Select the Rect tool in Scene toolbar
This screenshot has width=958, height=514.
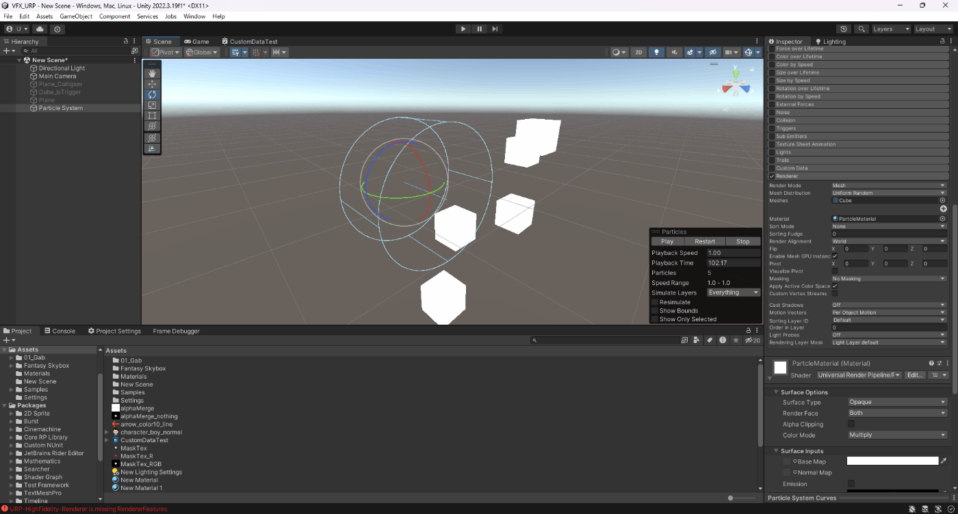click(152, 116)
